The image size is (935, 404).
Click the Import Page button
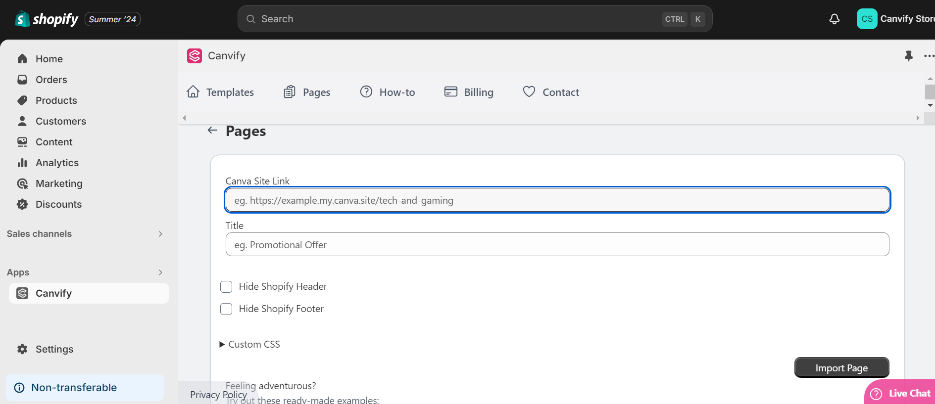tap(841, 368)
